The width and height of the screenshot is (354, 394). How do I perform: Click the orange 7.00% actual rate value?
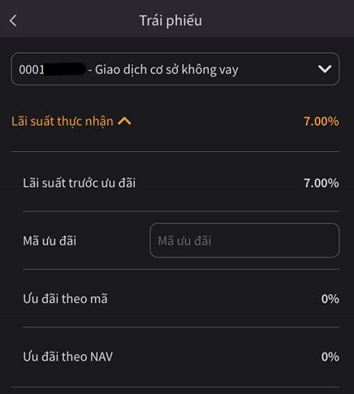(322, 121)
